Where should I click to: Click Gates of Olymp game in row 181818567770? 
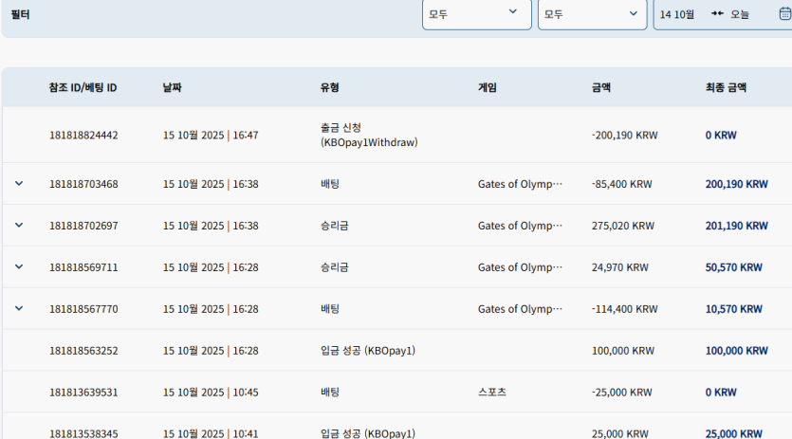tap(520, 309)
